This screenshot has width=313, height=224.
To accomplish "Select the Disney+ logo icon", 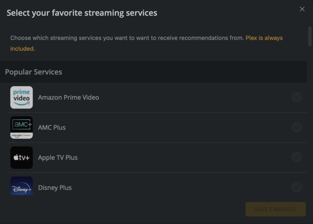I will pyautogui.click(x=22, y=186).
